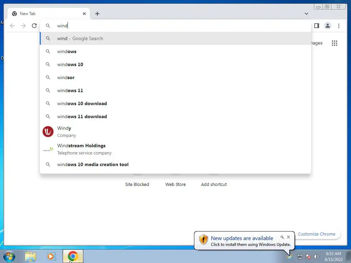Pick the Windstream Holdings suggestion
Screen dimensions: 351x263
pos(175,149)
